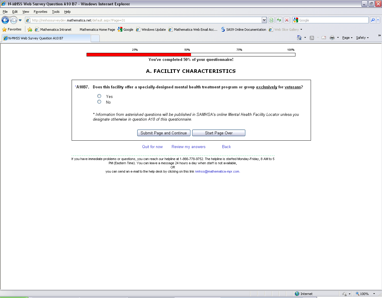The width and height of the screenshot is (382, 298).
Task: Click the RSS feeds icon
Action: pyautogui.click(x=312, y=38)
